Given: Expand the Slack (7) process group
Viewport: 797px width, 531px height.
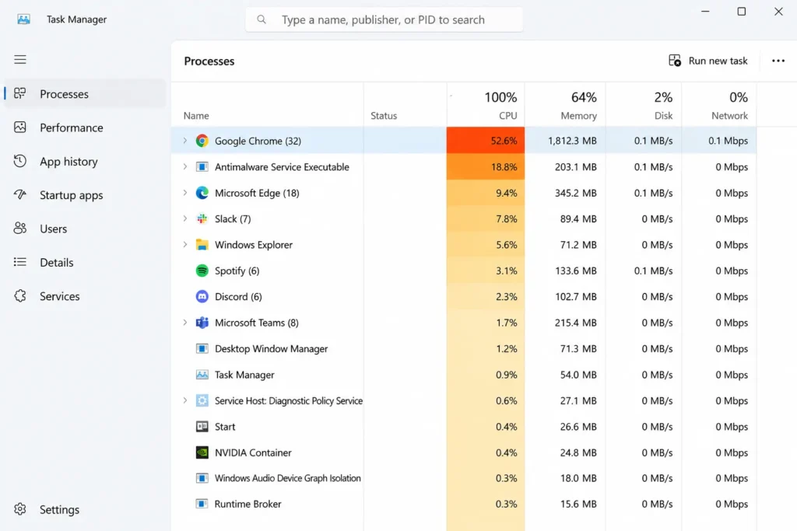Looking at the screenshot, I should tap(185, 218).
